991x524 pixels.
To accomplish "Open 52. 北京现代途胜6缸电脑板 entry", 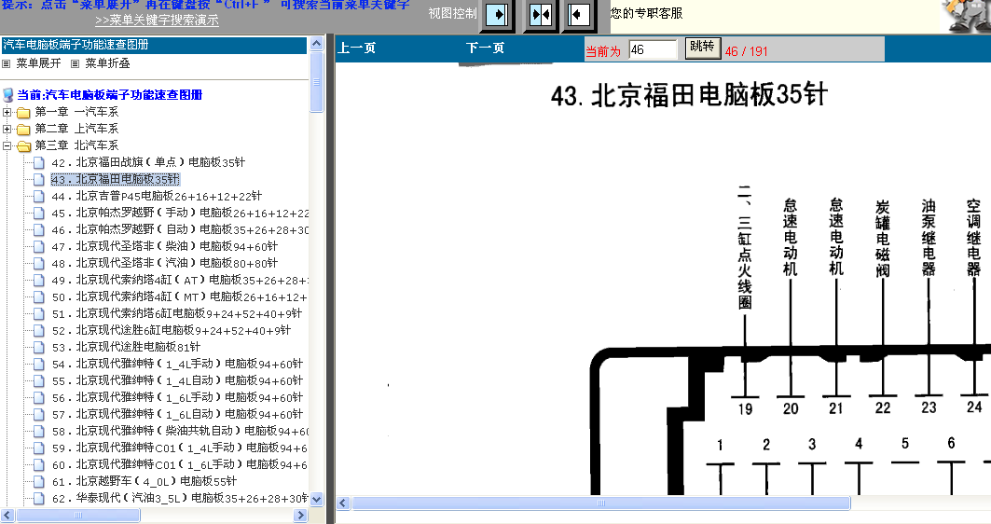I will [x=171, y=330].
